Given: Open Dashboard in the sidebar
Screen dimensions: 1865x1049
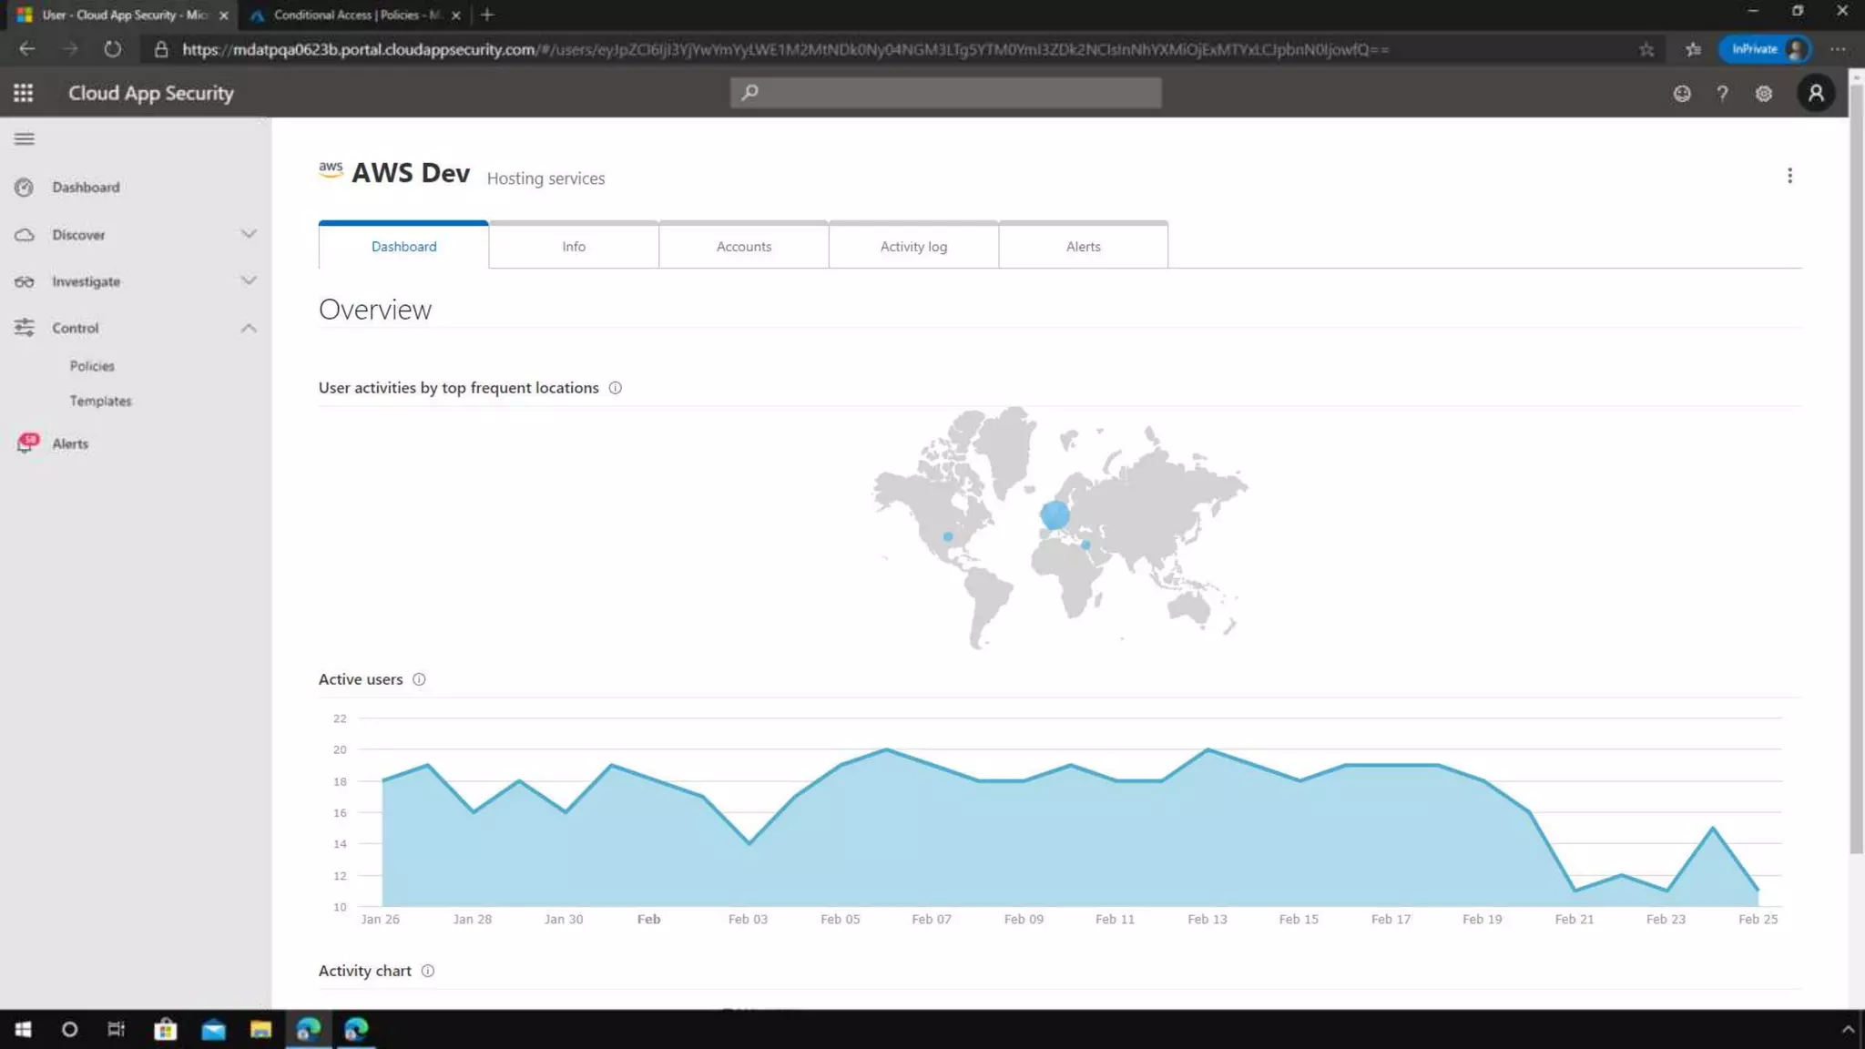Looking at the screenshot, I should (x=86, y=187).
